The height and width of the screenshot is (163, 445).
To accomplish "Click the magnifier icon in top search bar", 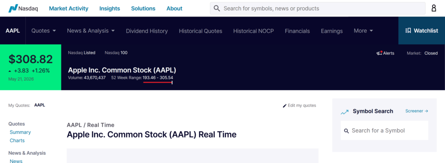I will click(217, 9).
